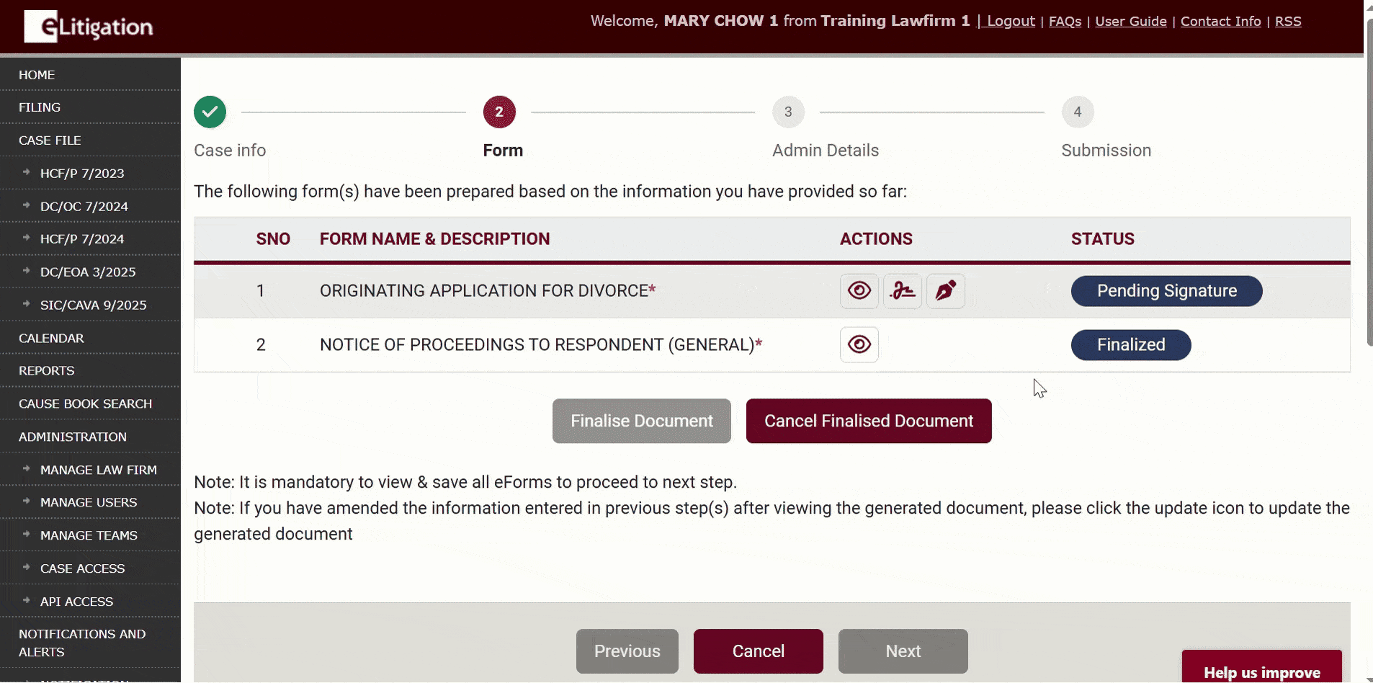Click the Help us improve tab
1373x683 pixels.
pos(1261,671)
